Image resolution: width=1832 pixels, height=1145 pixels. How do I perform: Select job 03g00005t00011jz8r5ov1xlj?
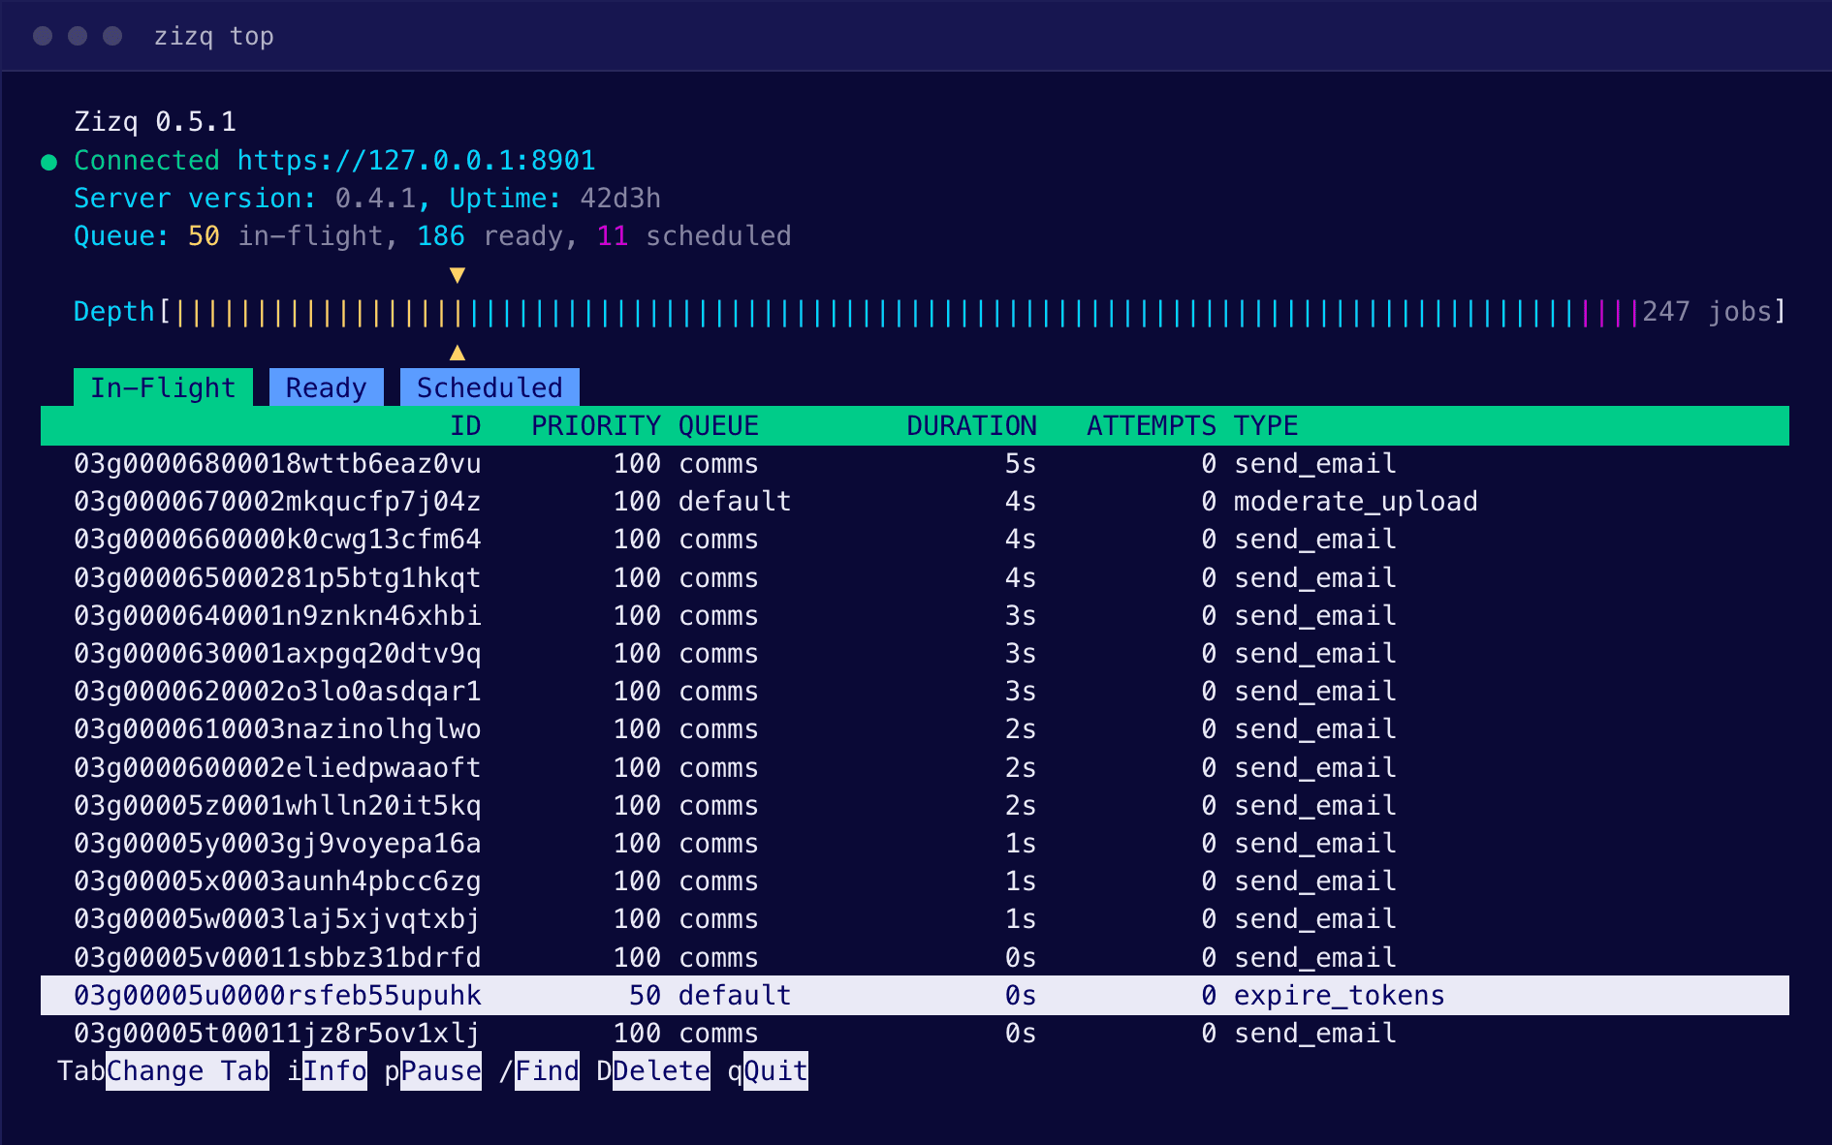(x=915, y=1034)
